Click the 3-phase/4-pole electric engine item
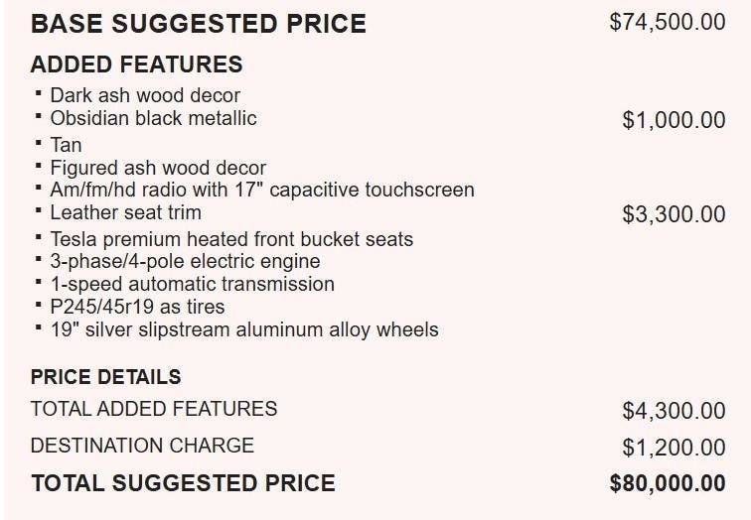 tap(185, 262)
